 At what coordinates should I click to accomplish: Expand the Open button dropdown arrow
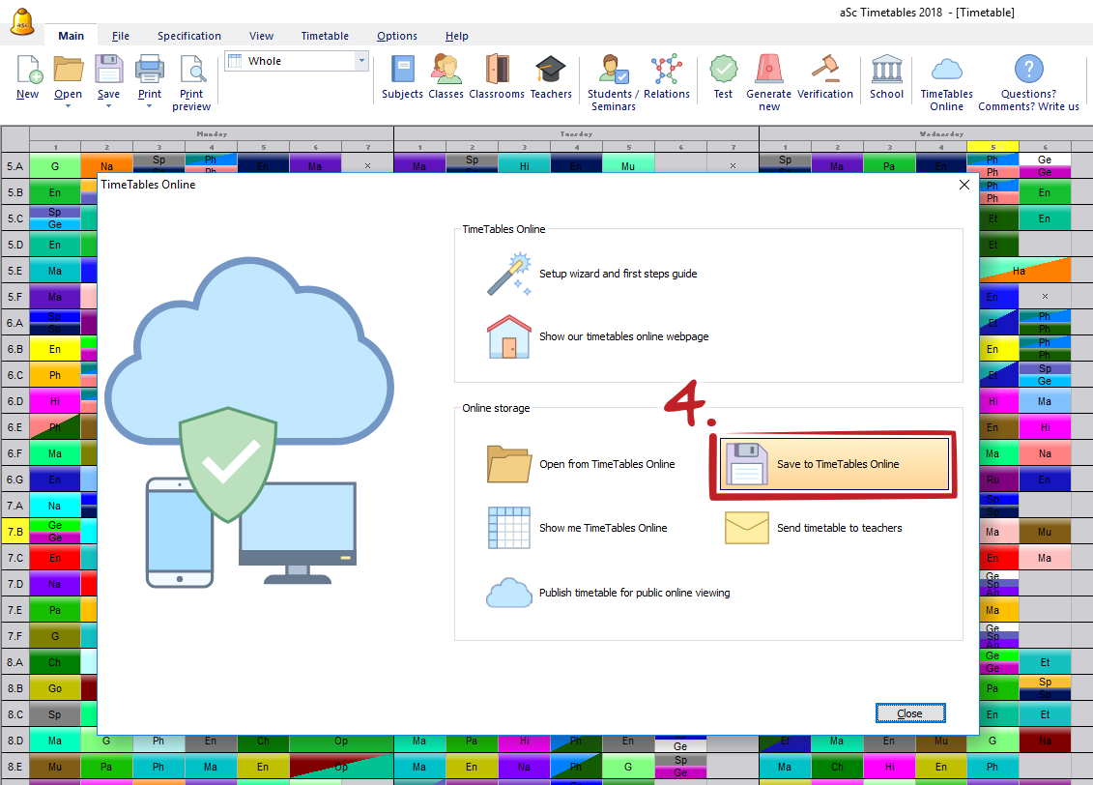(68, 105)
